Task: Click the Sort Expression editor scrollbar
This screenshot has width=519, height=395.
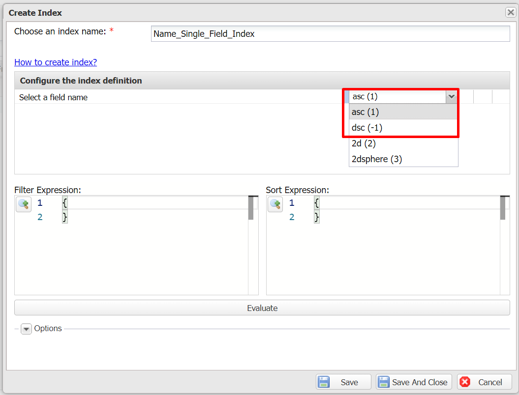Action: pyautogui.click(x=503, y=208)
